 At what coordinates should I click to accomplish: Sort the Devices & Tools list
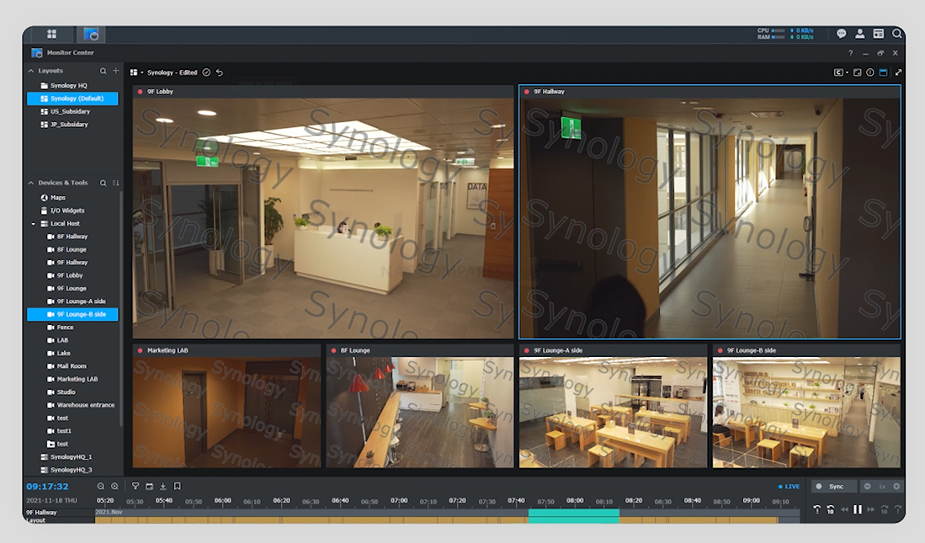click(115, 183)
